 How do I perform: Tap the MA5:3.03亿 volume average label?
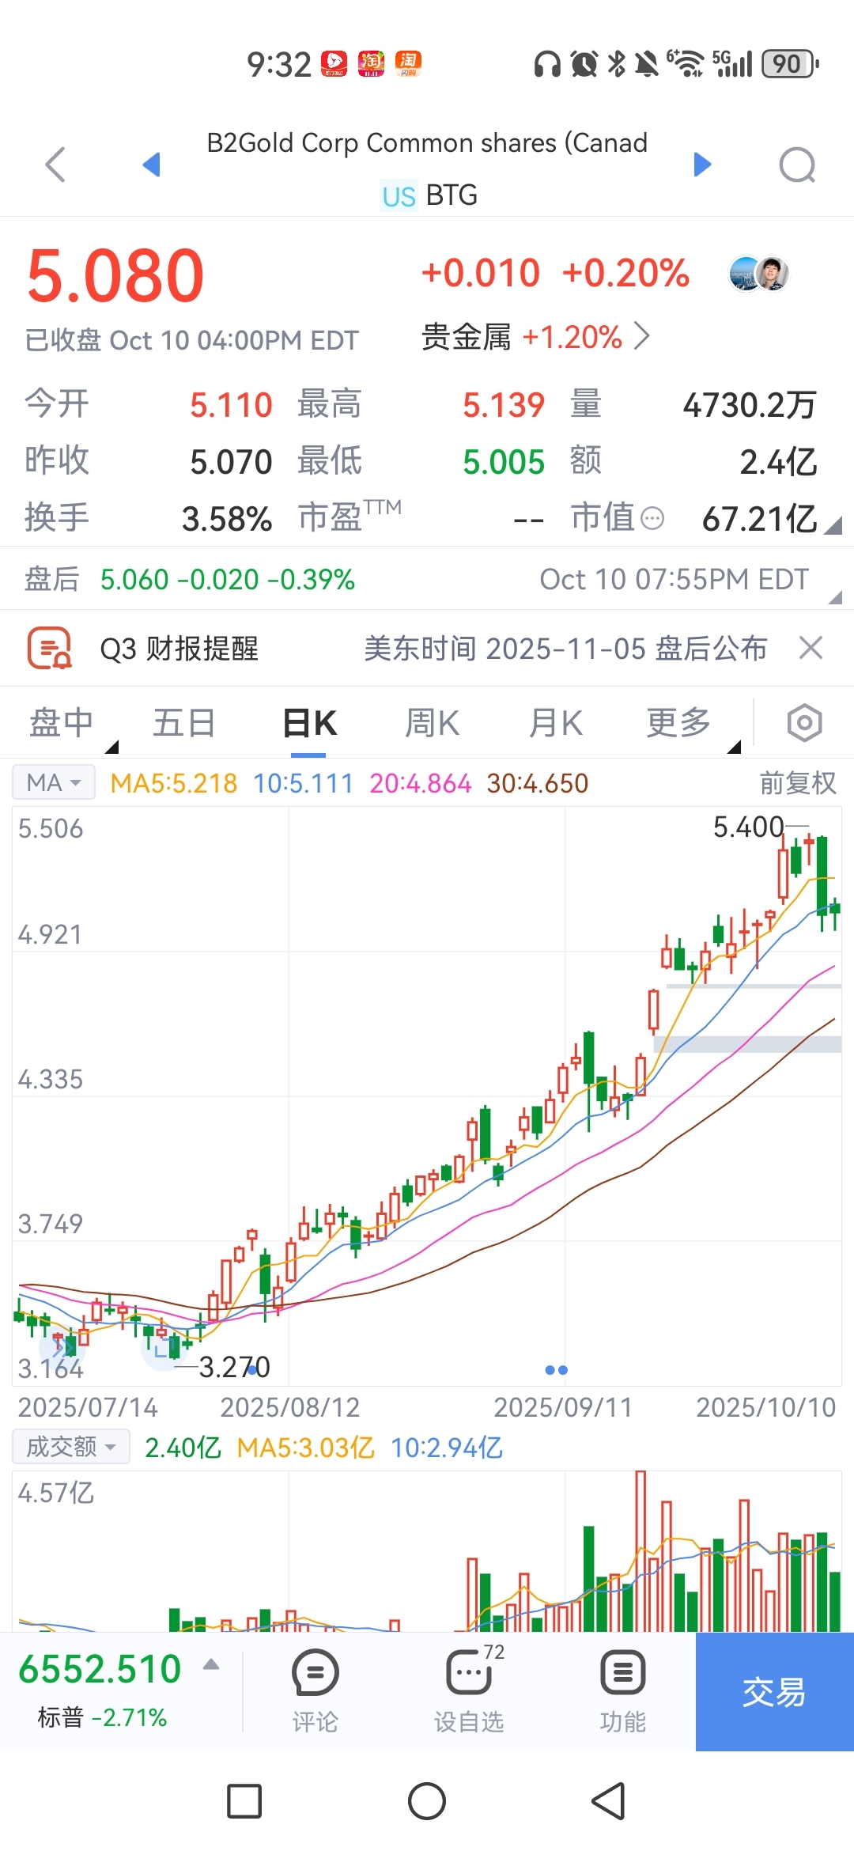[305, 1448]
